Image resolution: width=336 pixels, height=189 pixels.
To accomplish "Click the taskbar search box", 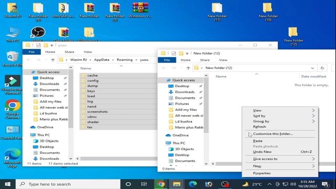I will coord(68,184).
